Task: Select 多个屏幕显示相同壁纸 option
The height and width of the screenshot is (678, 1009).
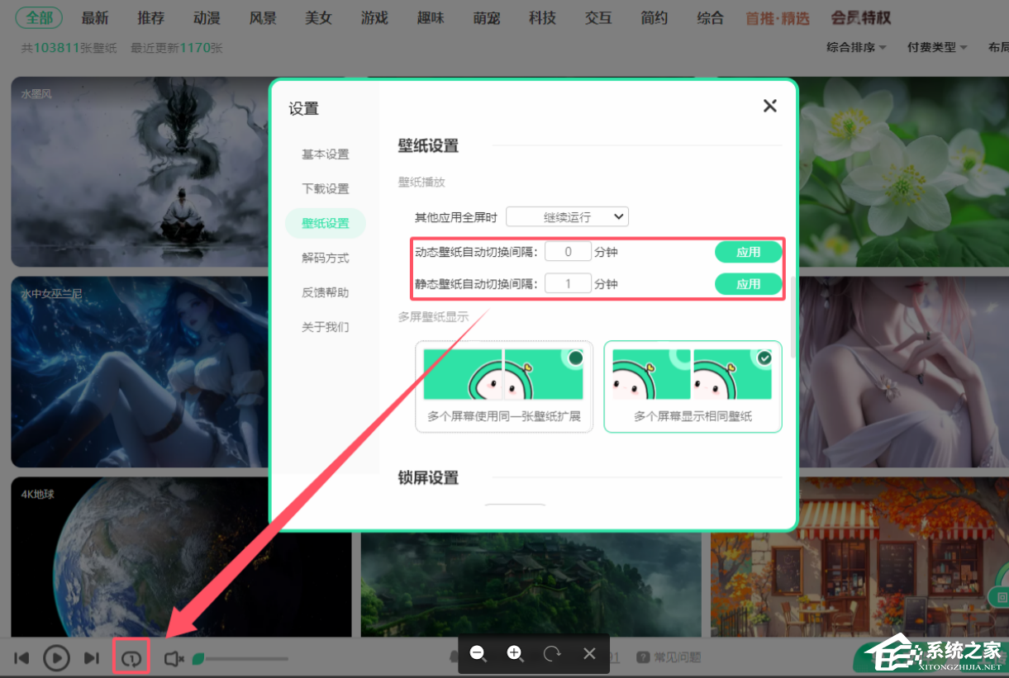Action: click(693, 386)
